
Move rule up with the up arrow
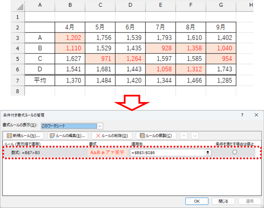coord(184,136)
